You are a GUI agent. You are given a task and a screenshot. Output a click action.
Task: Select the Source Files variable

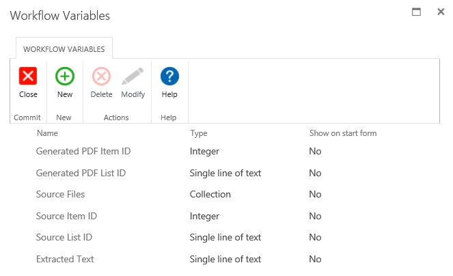click(60, 194)
